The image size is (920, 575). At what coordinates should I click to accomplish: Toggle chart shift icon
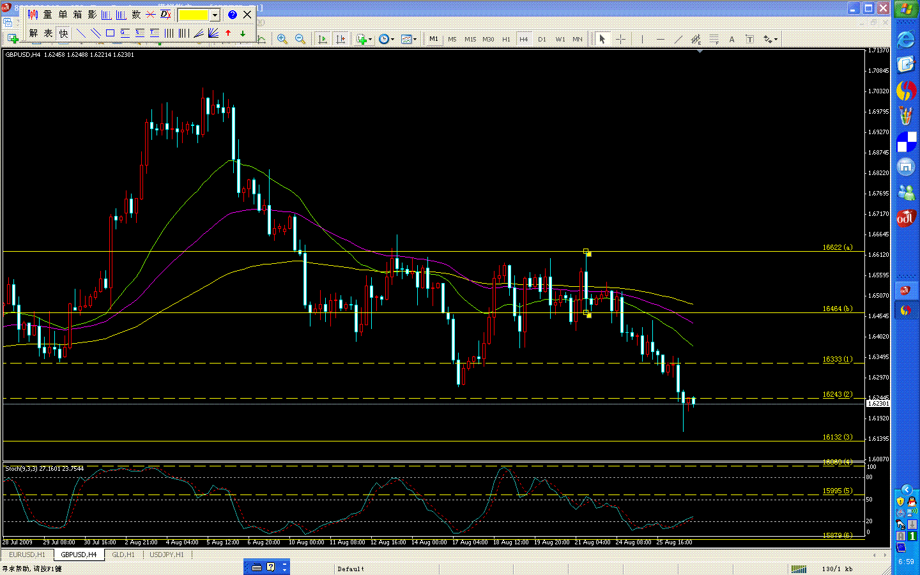click(x=341, y=39)
